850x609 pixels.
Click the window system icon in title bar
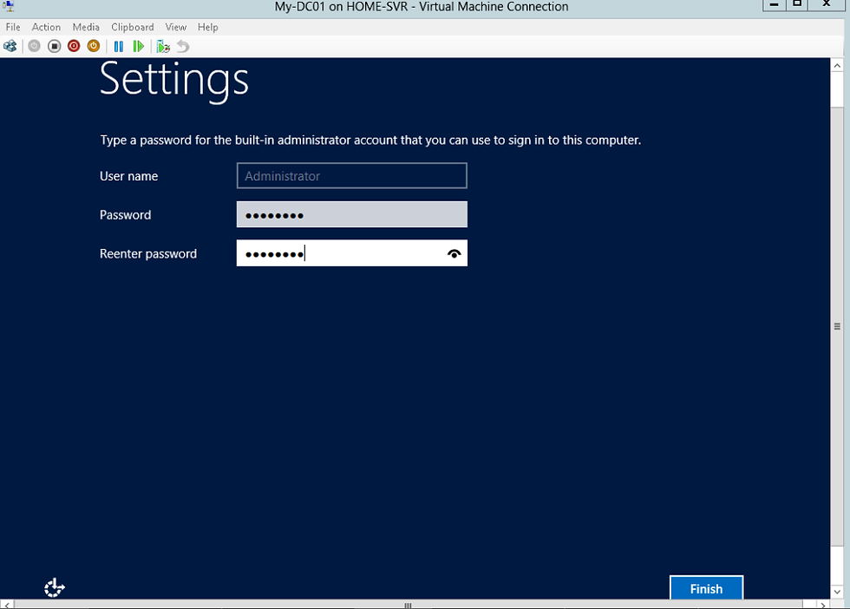(x=8, y=6)
